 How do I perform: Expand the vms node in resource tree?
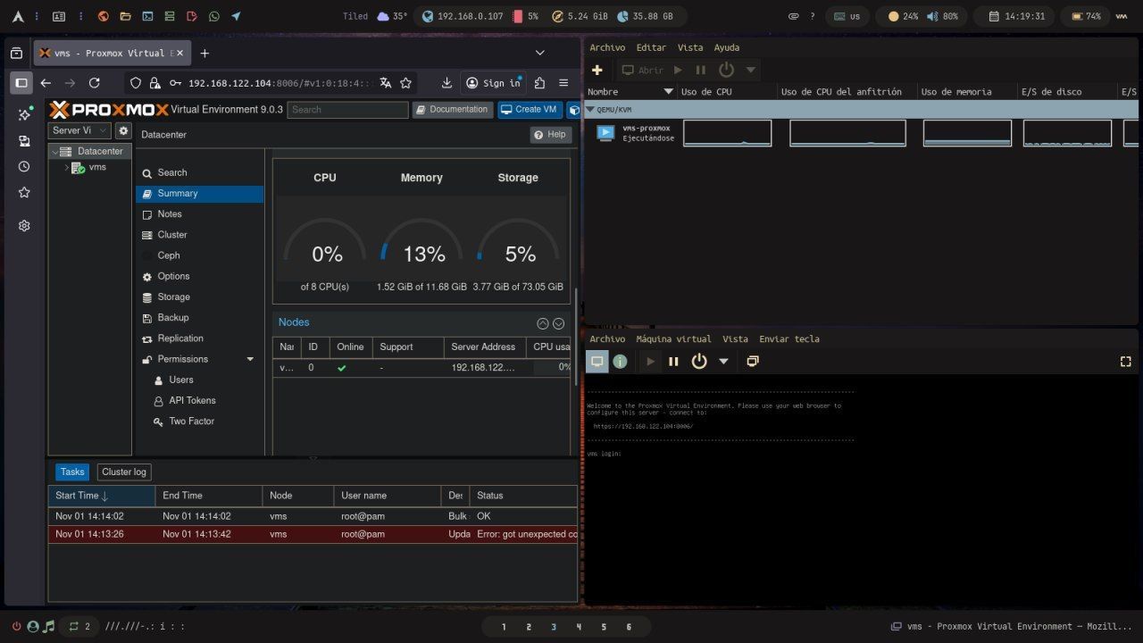tap(66, 167)
